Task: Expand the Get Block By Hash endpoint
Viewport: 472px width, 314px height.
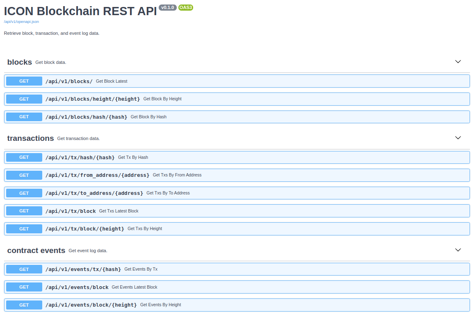Action: (148, 117)
